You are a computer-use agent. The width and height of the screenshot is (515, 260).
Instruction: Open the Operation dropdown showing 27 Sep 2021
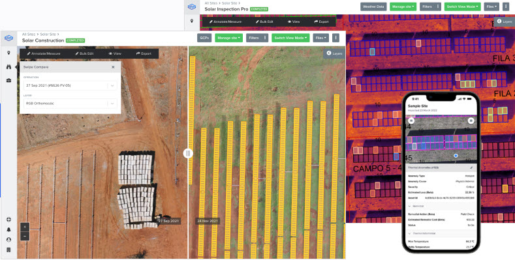pyautogui.click(x=70, y=85)
